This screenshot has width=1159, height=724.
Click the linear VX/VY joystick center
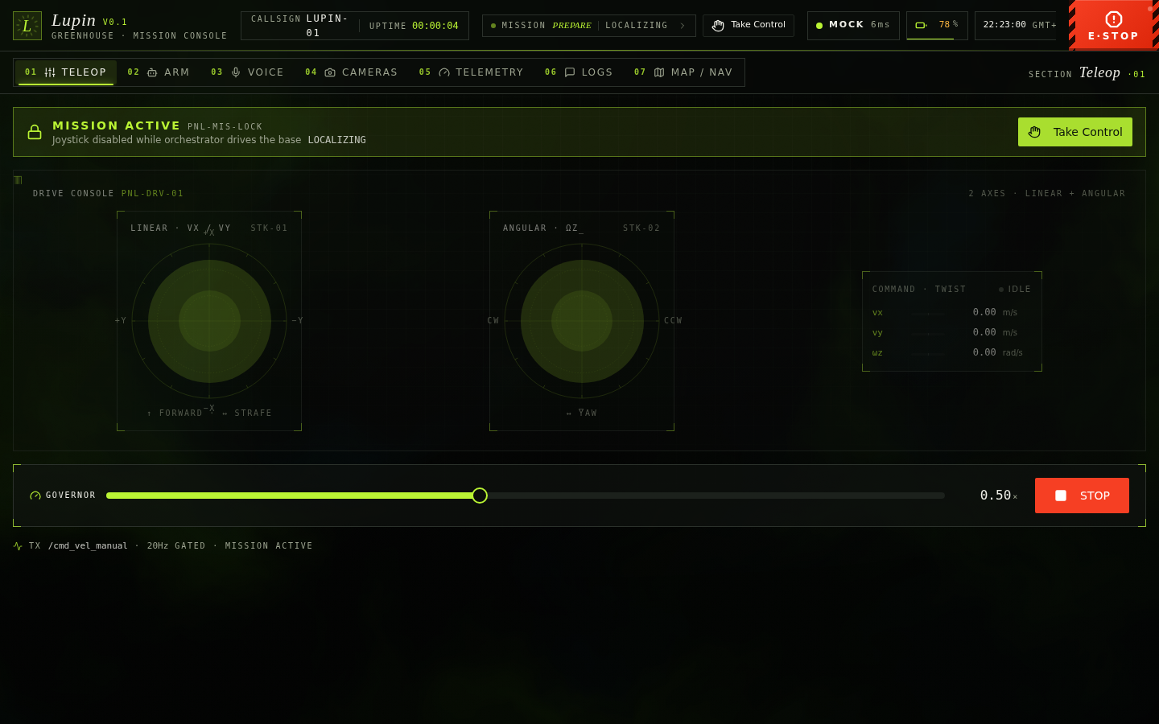(x=209, y=321)
